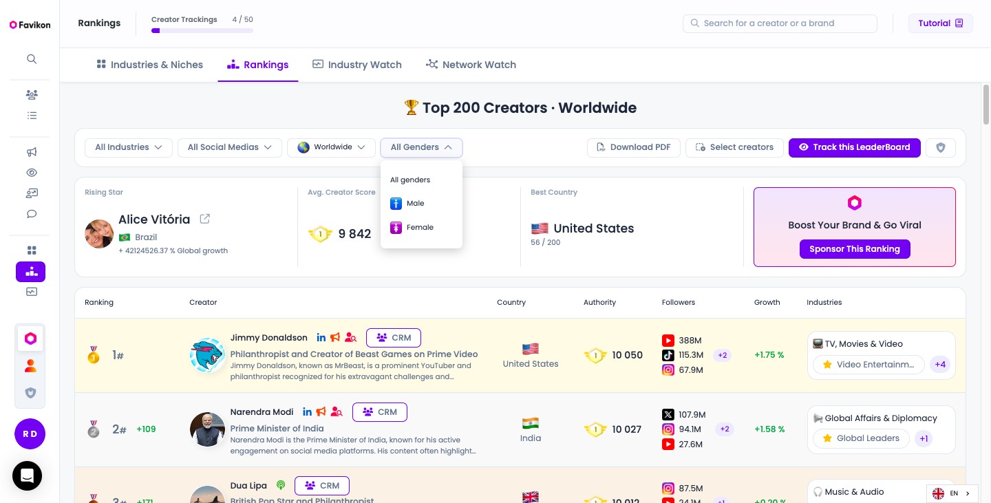Open the grid industries sidebar icon
This screenshot has height=503, width=991.
point(32,250)
